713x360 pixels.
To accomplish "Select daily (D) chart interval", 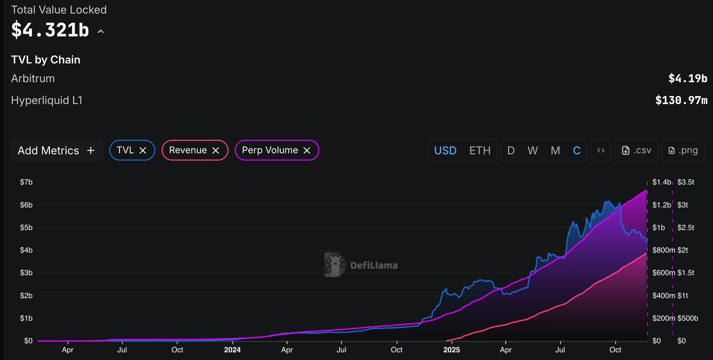I will click(510, 151).
